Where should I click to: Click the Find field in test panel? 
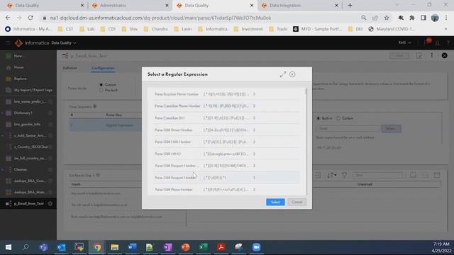coord(377,175)
